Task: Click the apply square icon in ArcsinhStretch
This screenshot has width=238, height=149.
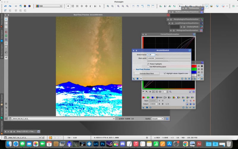Action: click(137, 78)
